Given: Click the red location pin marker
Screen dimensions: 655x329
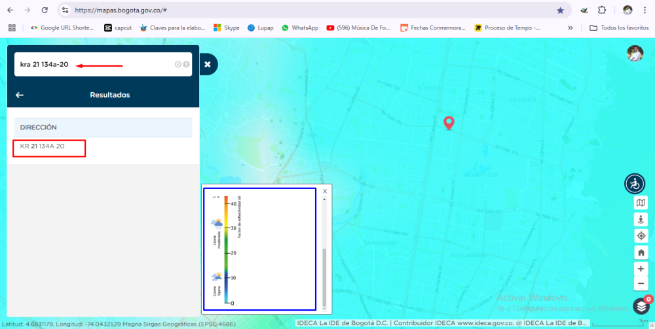Looking at the screenshot, I should (449, 122).
